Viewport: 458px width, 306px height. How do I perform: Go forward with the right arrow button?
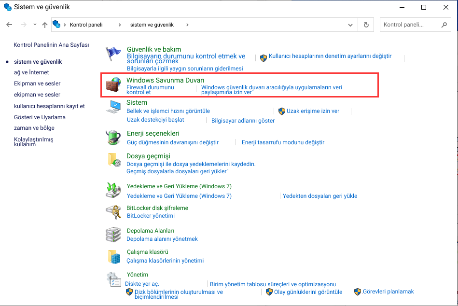click(23, 25)
